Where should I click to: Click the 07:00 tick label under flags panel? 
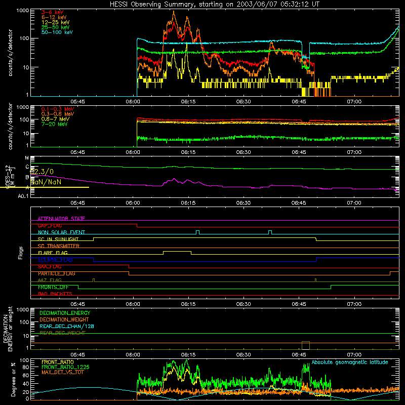[x=354, y=304]
